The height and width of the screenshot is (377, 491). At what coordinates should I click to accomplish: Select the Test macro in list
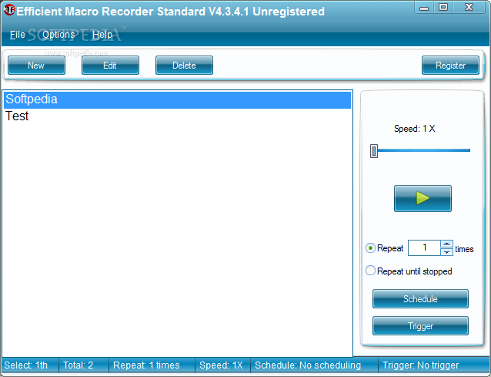177,116
